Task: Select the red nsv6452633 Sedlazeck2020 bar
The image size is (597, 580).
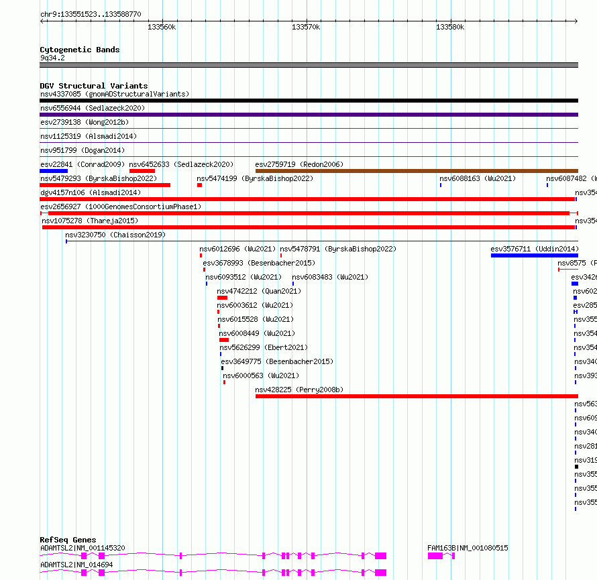Action: coord(142,171)
